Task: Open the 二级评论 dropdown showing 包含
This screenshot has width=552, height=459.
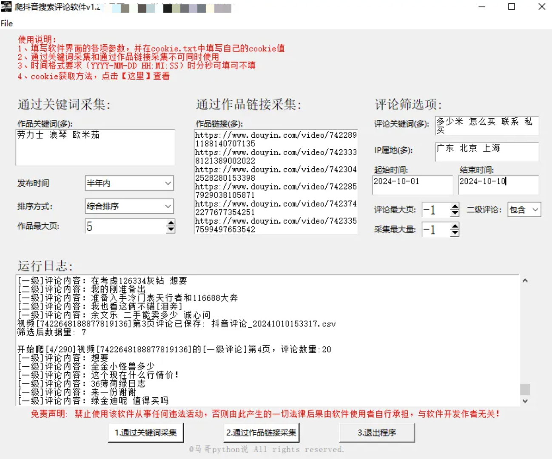Action: [x=524, y=210]
